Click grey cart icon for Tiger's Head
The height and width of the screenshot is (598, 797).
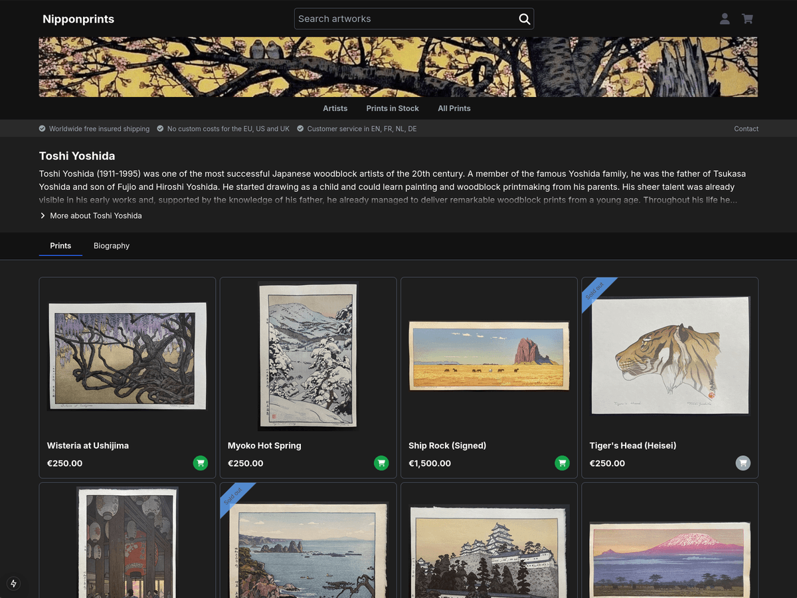click(743, 463)
